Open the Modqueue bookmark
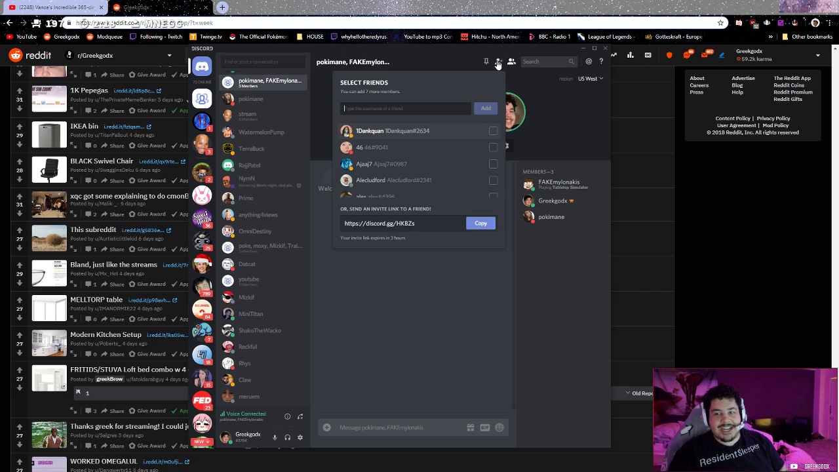Viewport: 839px width, 472px height. point(105,37)
